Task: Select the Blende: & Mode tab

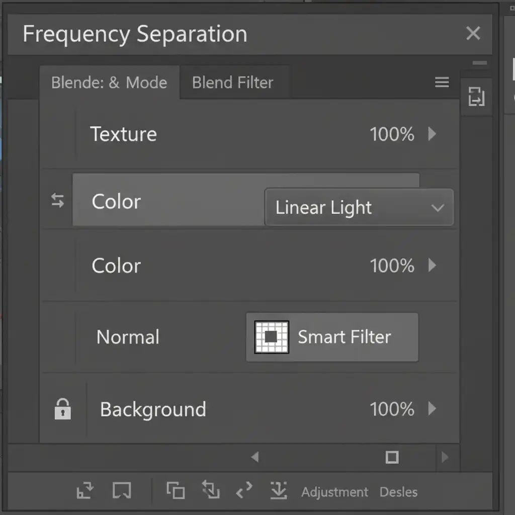Action: tap(109, 82)
